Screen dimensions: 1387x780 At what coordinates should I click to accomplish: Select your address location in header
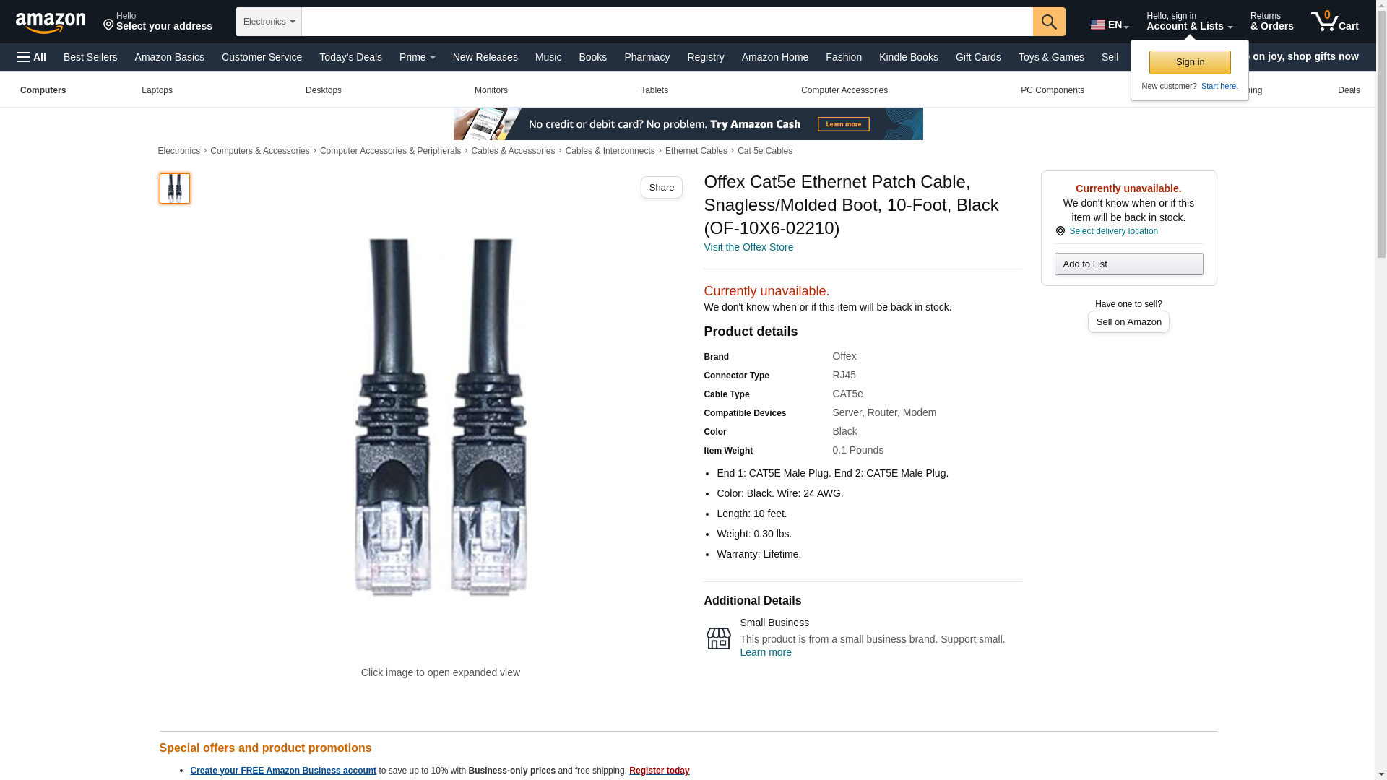click(157, 22)
